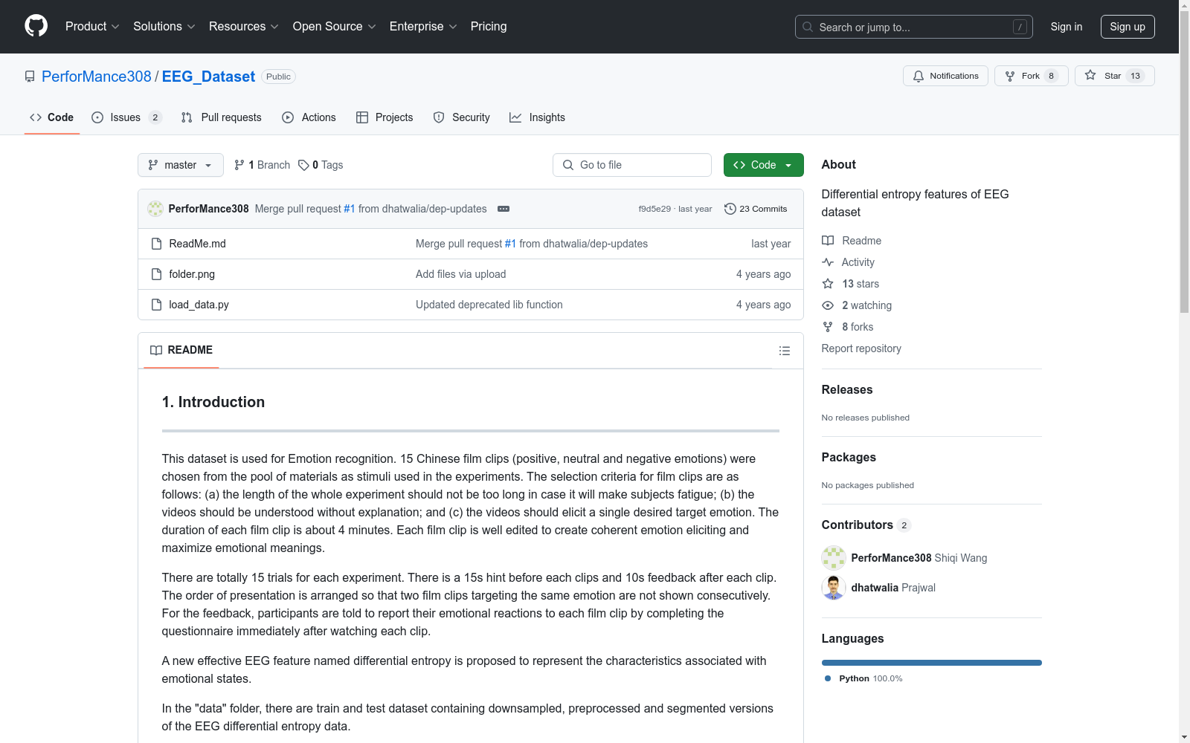Image resolution: width=1190 pixels, height=743 pixels.
Task: Open the Enterprise dropdown
Action: [423, 27]
